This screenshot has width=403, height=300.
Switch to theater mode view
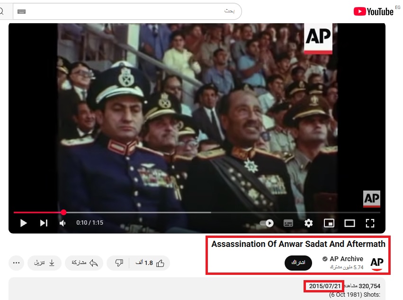pyautogui.click(x=349, y=223)
